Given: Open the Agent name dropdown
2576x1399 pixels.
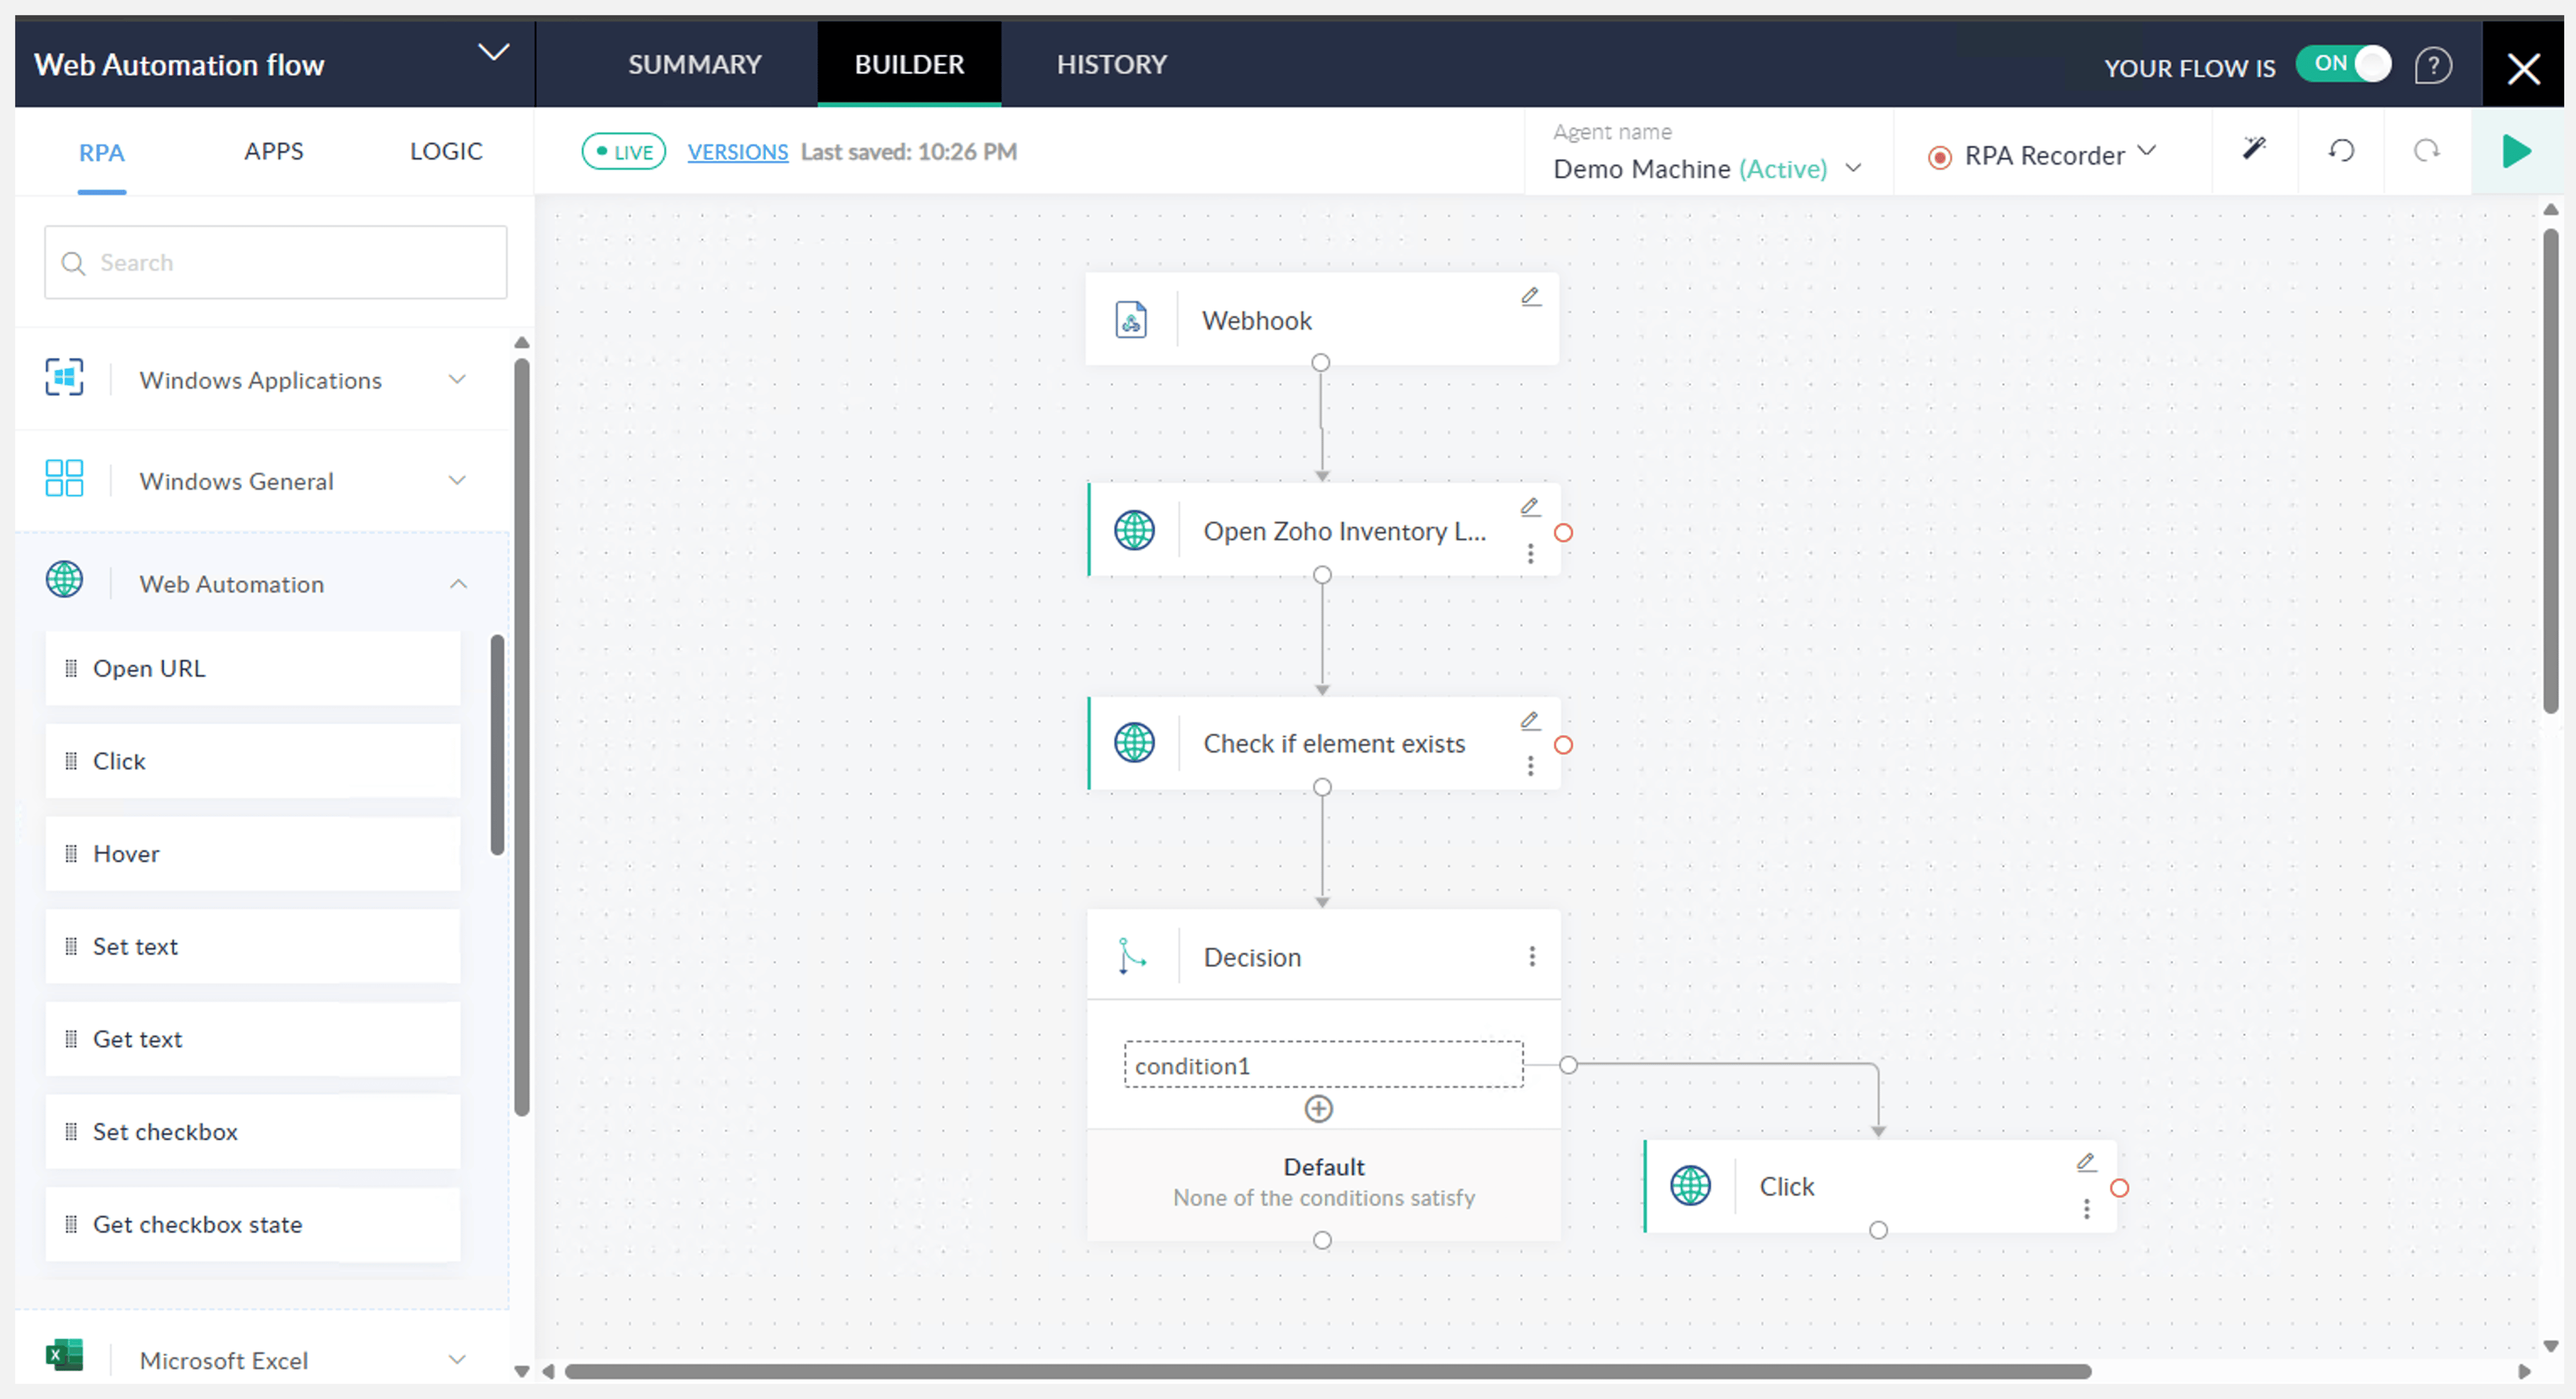Looking at the screenshot, I should 1852,168.
